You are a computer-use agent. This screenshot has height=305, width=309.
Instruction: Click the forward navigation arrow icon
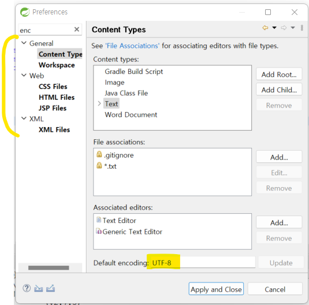tap(284, 28)
